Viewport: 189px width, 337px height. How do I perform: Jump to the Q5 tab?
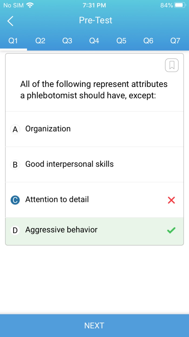coord(121,41)
